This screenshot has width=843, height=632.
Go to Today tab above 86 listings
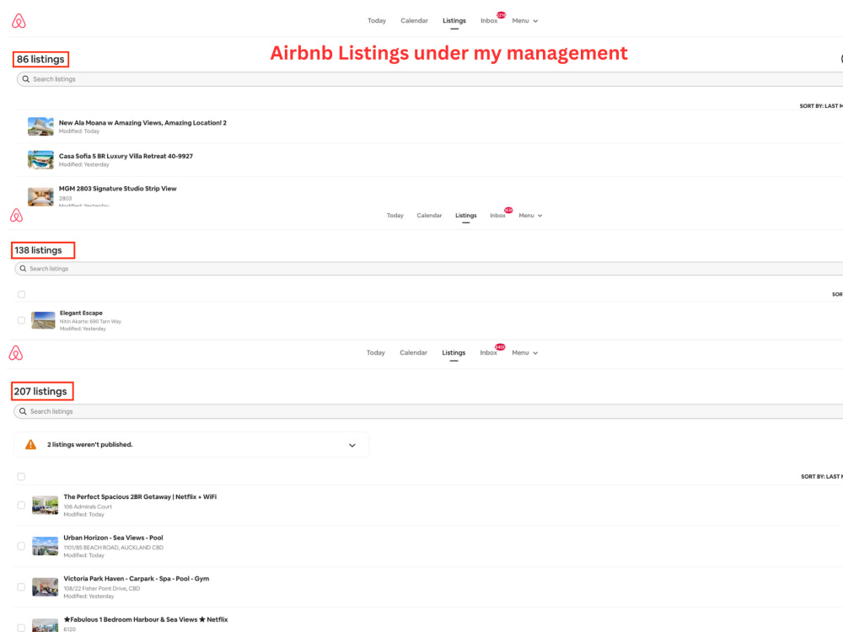point(377,21)
